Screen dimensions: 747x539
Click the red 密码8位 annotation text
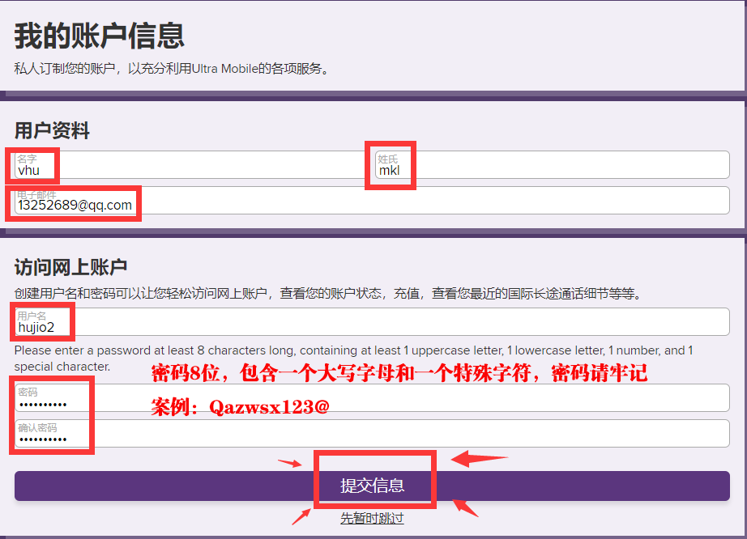(x=399, y=373)
